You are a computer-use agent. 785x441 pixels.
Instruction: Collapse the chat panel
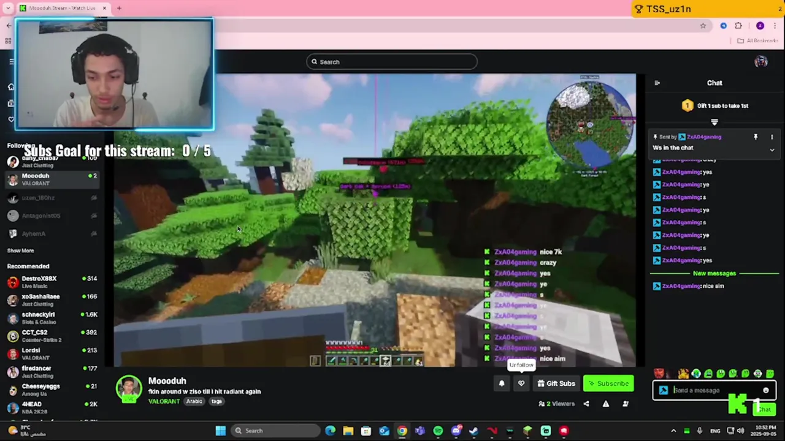coord(657,83)
